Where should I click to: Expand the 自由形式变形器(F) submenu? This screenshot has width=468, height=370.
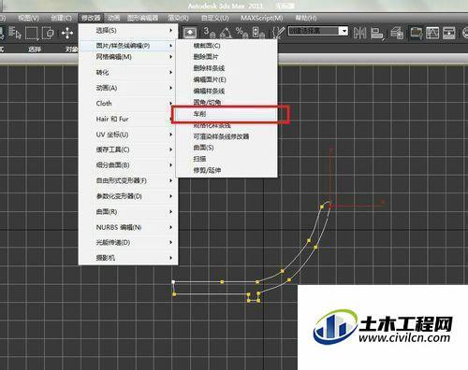click(x=128, y=180)
